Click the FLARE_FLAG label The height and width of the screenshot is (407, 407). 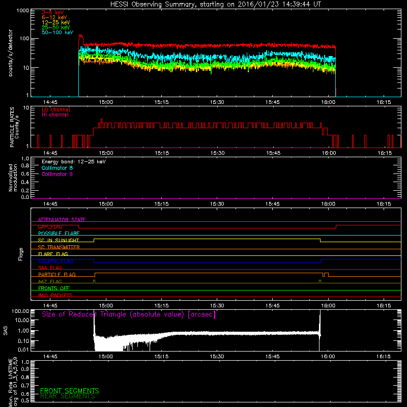tap(53, 254)
